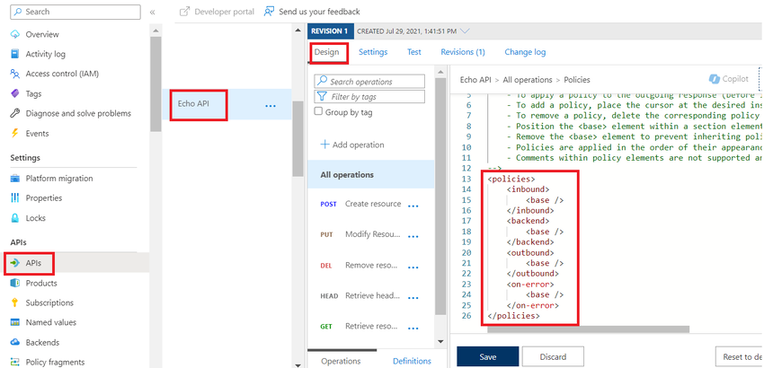The width and height of the screenshot is (764, 368).
Task: Click the Named values icon
Action: (15, 322)
